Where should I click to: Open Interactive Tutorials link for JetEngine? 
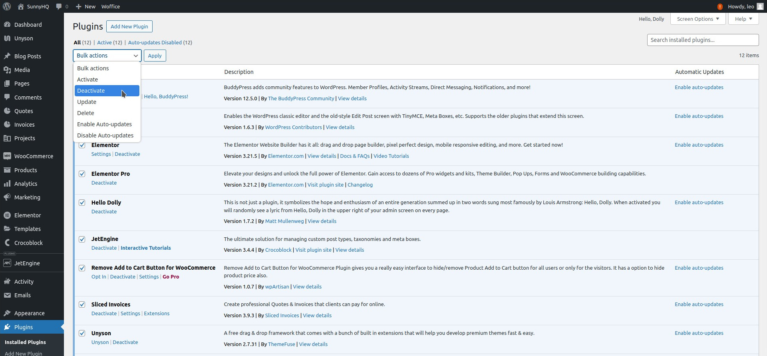click(146, 248)
